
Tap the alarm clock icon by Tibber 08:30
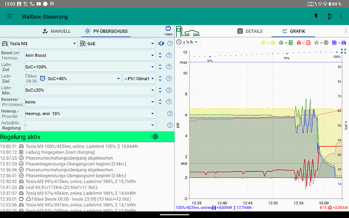click(x=42, y=78)
